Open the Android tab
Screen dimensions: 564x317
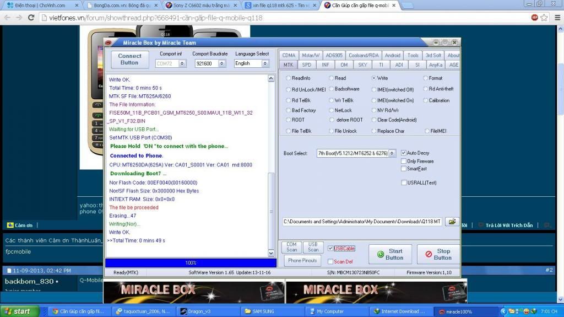392,56
